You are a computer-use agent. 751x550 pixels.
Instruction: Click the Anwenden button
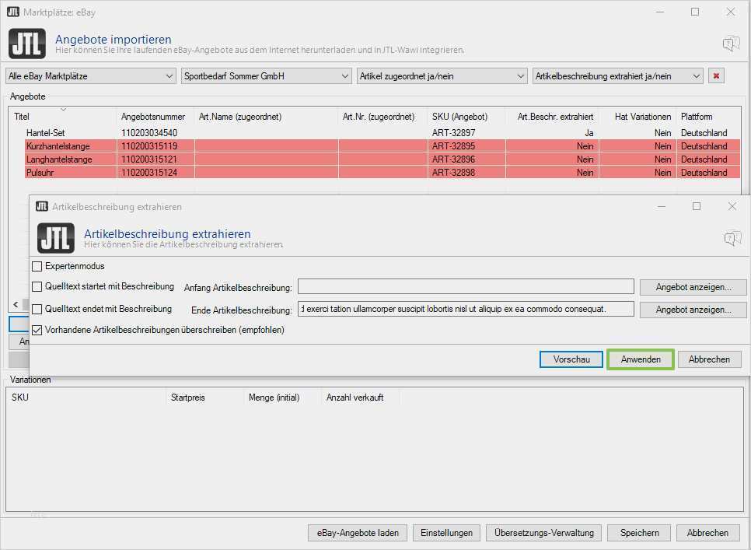pos(641,359)
